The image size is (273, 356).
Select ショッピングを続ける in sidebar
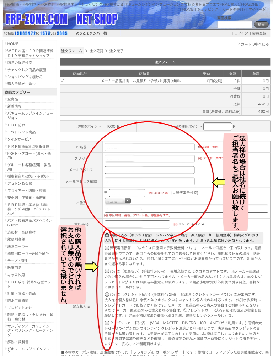pyautogui.click(x=25, y=77)
